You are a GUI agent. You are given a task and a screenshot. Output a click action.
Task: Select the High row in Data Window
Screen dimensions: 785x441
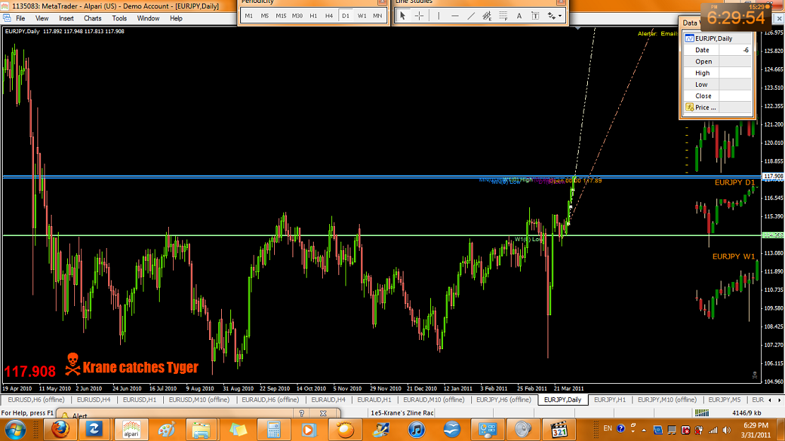click(718, 73)
